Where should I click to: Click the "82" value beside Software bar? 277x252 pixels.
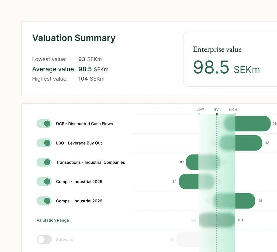pyautogui.click(x=171, y=239)
